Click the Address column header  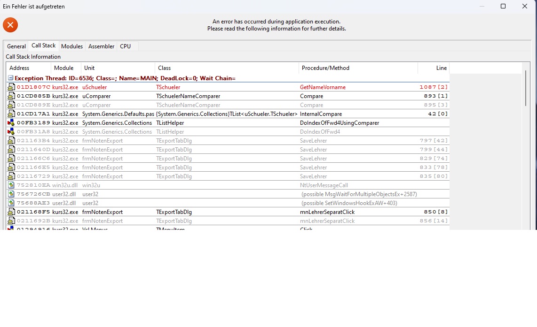tap(28, 68)
